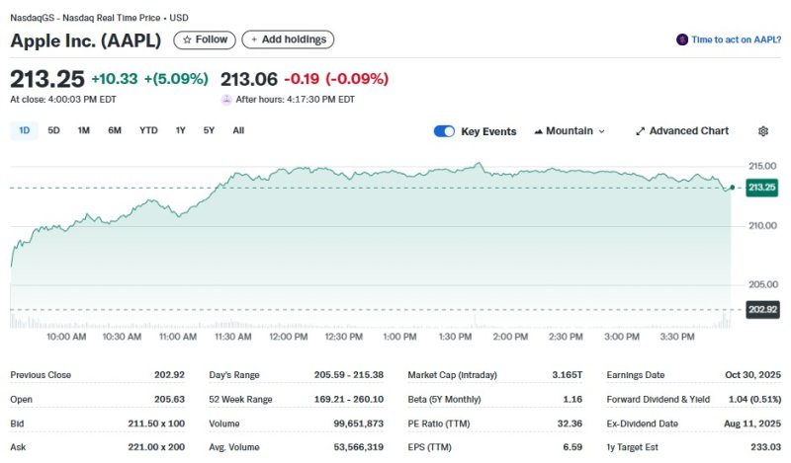The width and height of the screenshot is (791, 463).
Task: Click the 202.92 previous close label on chart
Action: click(x=761, y=310)
